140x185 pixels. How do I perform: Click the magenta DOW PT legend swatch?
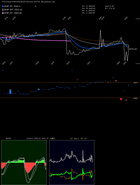pyautogui.click(x=3, y=13)
